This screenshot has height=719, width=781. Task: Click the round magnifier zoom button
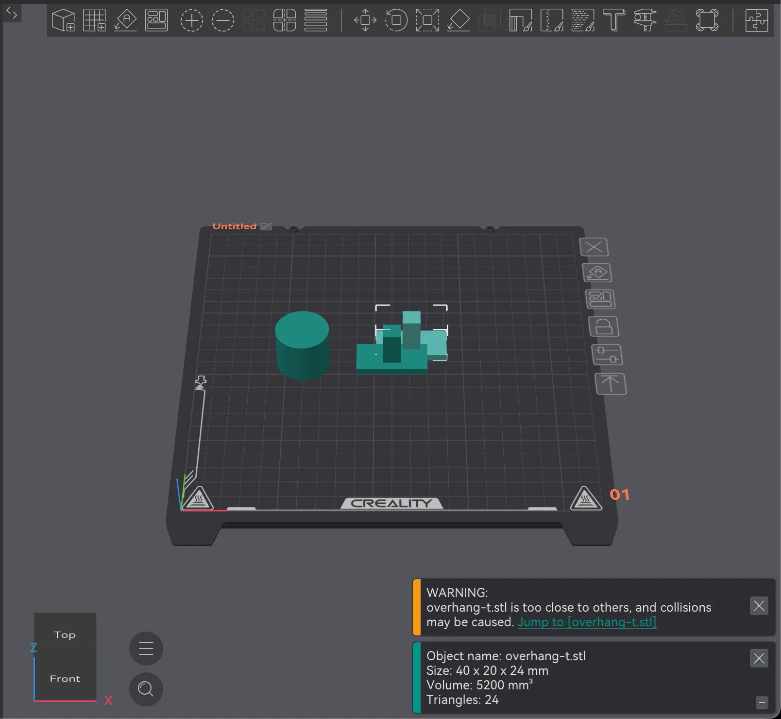[146, 689]
